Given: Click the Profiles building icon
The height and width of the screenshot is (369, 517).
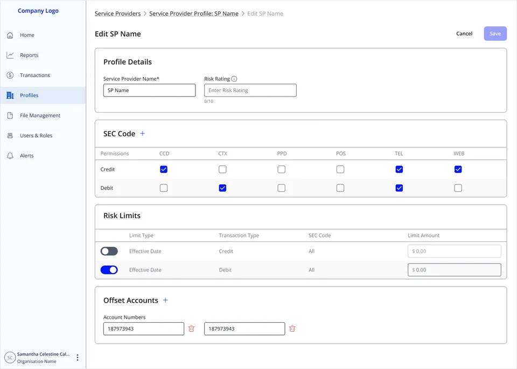Looking at the screenshot, I should 10,95.
